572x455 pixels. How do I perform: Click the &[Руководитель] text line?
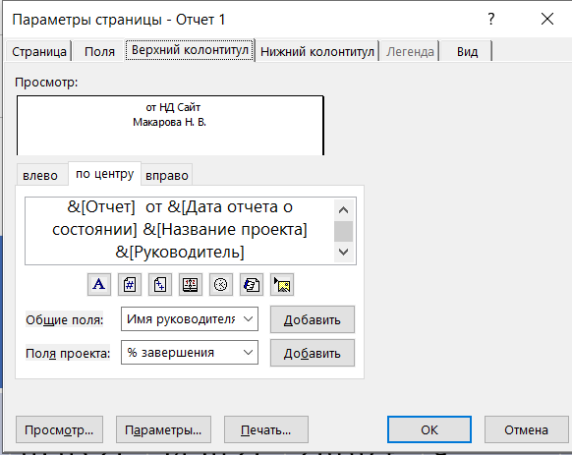[180, 253]
